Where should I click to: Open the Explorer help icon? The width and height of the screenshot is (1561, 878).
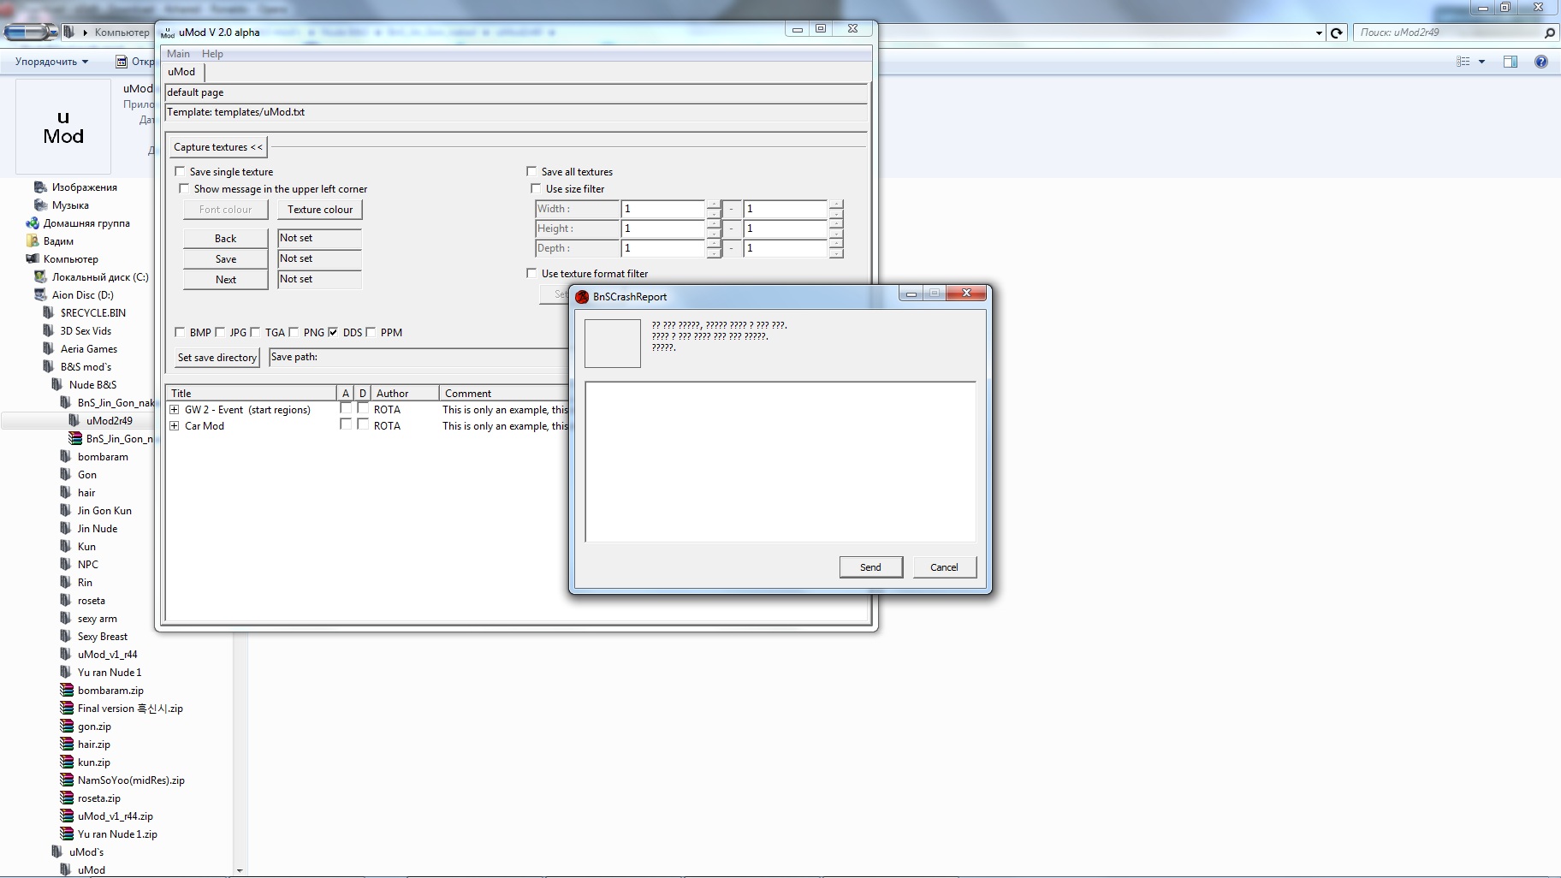pyautogui.click(x=1540, y=62)
